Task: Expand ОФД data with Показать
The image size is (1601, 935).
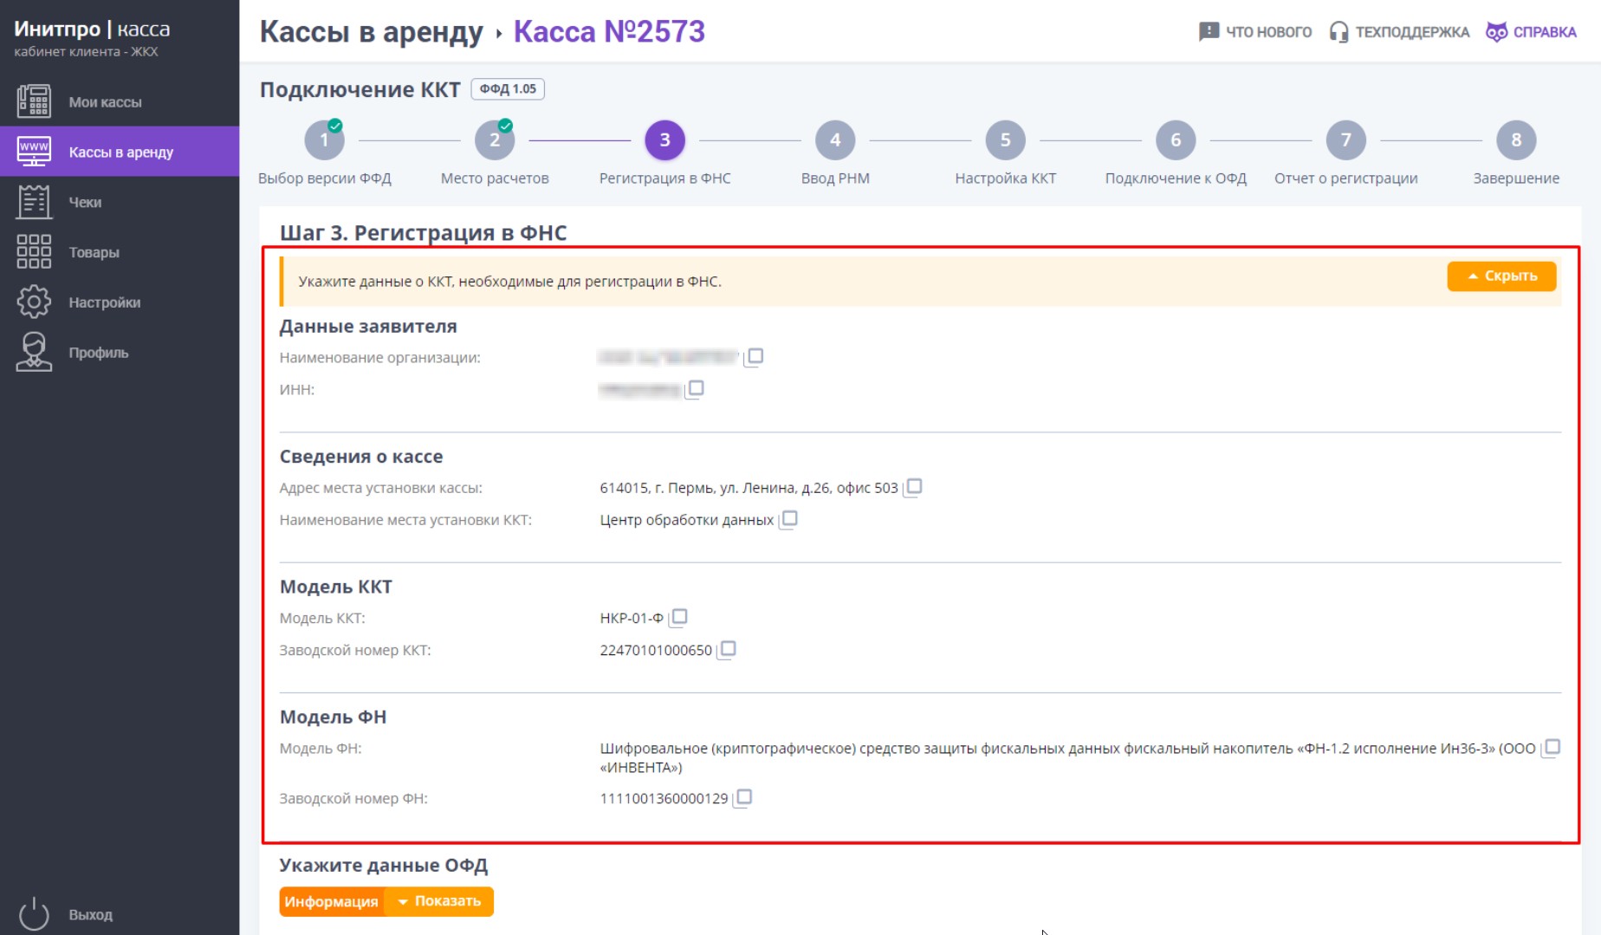Action: tap(439, 901)
